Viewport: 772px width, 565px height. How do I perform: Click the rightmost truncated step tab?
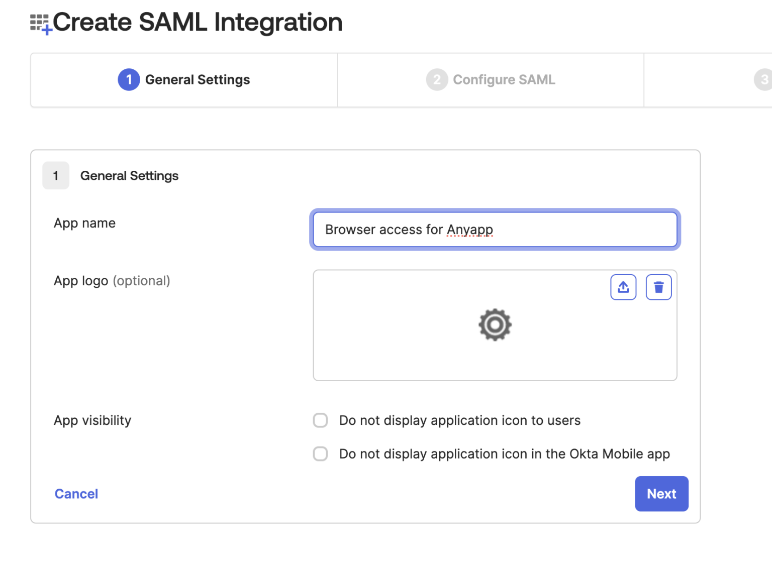point(724,79)
